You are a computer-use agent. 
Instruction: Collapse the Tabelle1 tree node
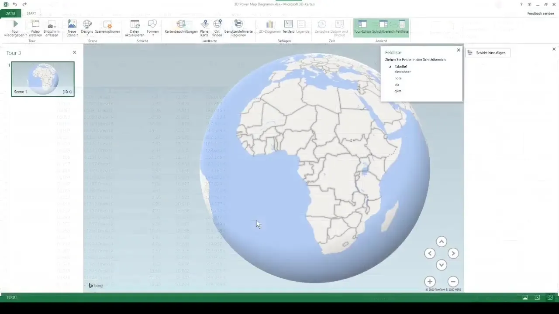[x=390, y=67]
